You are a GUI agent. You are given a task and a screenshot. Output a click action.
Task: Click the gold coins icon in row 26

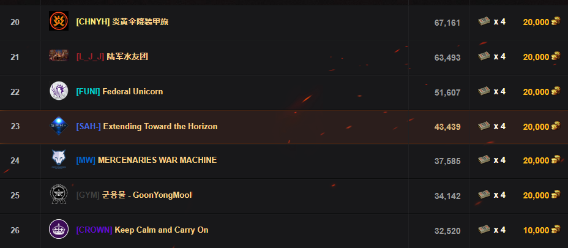click(556, 230)
